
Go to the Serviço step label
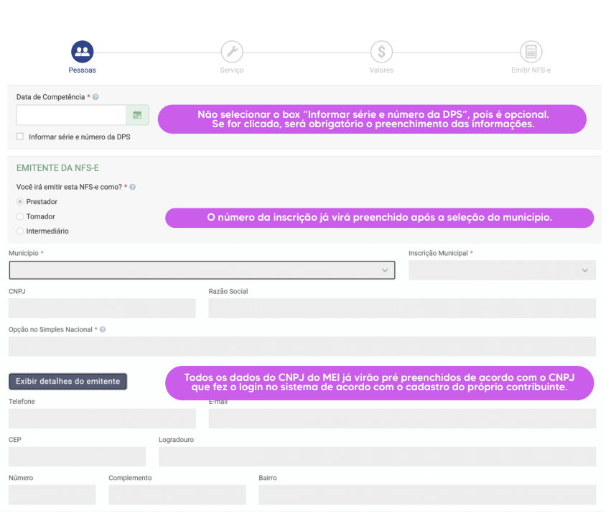[231, 70]
